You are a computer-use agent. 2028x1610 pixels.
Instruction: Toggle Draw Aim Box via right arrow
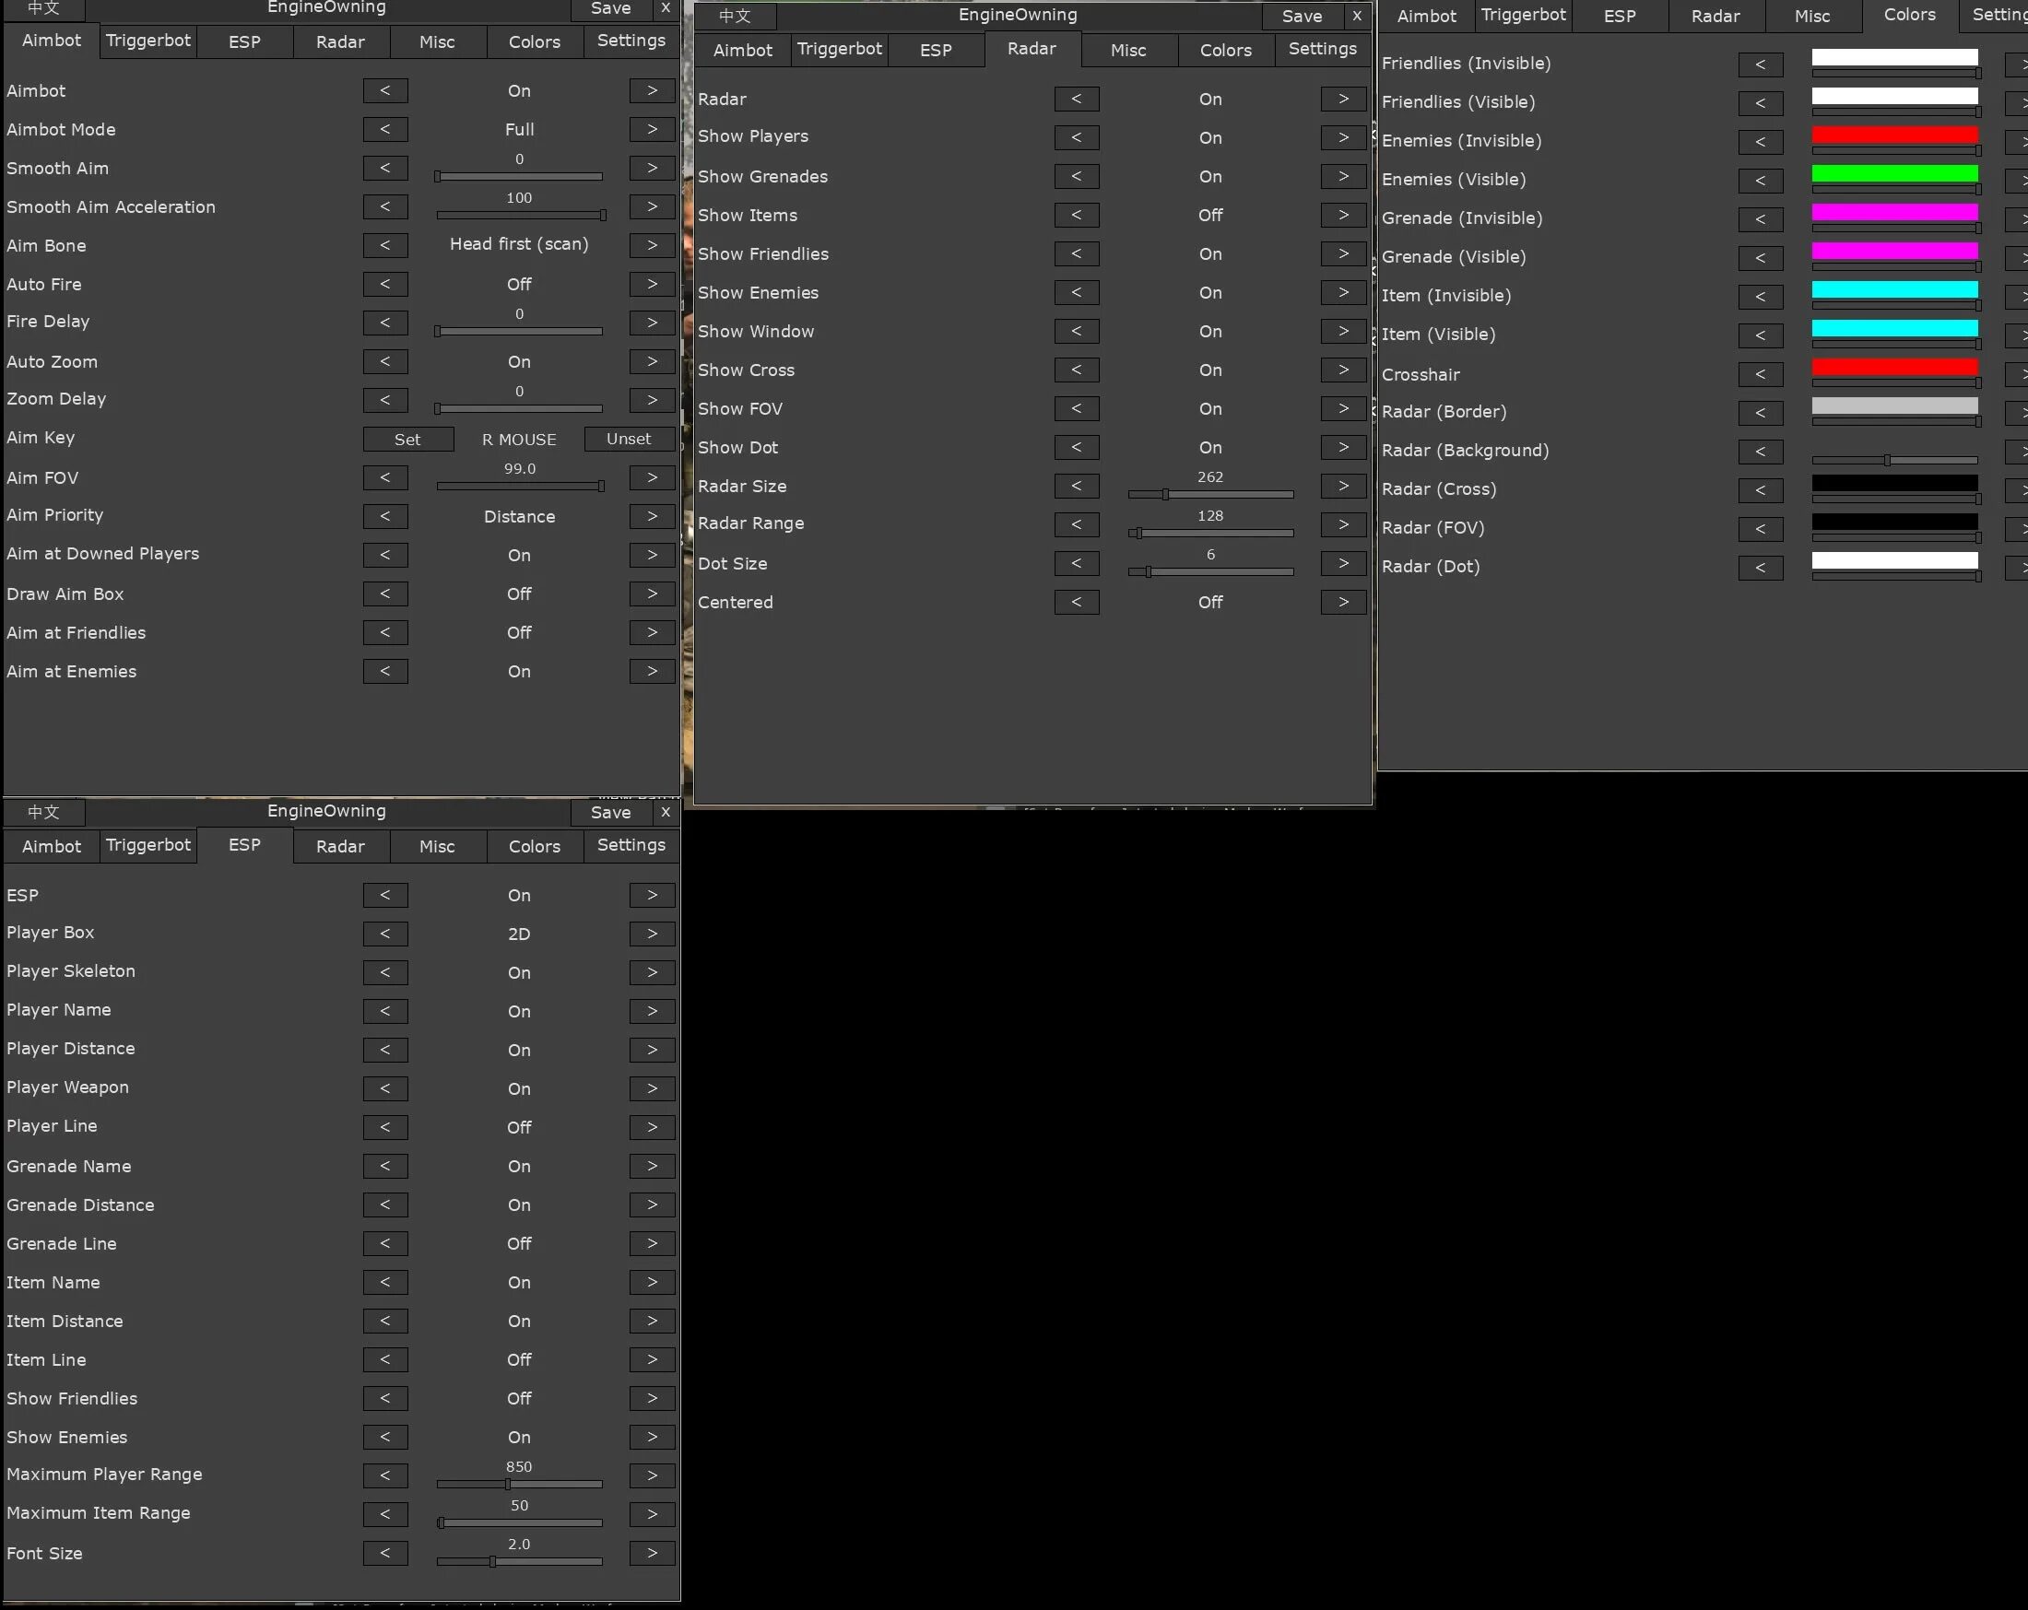point(652,593)
